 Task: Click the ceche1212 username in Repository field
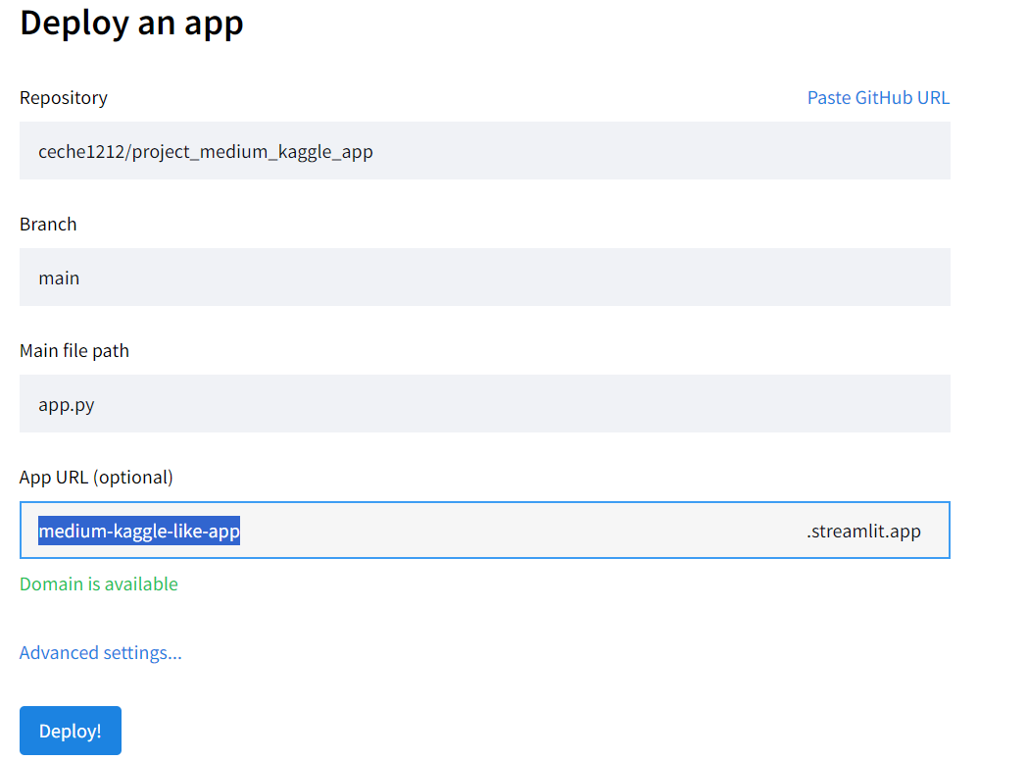[81, 152]
